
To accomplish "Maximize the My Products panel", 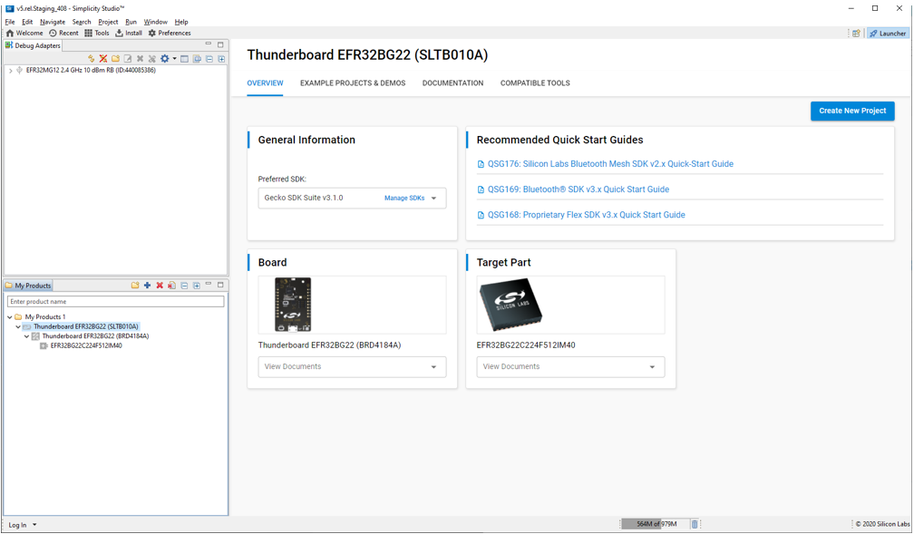I will (220, 285).
